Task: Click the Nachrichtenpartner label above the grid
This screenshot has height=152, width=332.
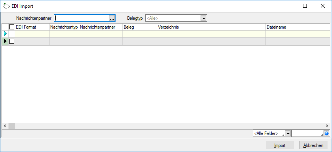Action: (x=34, y=19)
